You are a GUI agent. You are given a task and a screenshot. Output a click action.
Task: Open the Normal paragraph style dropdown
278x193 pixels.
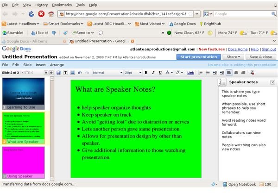pyautogui.click(x=107, y=73)
